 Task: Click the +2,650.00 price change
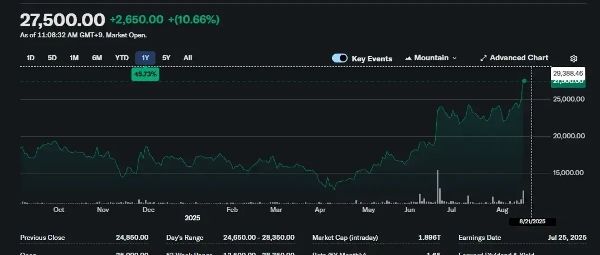click(x=137, y=20)
